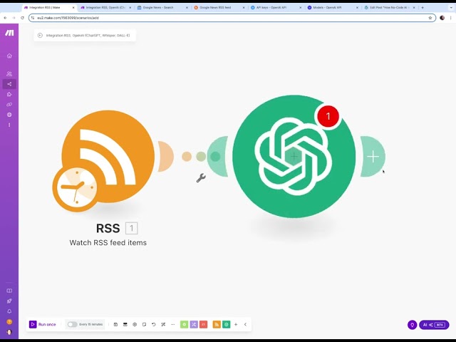Close the 'Google News - Search' tab
The height and width of the screenshot is (342, 456).
pyautogui.click(x=187, y=8)
